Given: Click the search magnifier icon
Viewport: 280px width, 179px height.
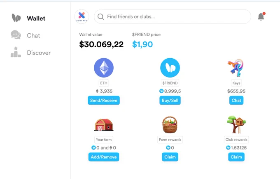Looking at the screenshot, I should pos(100,17).
